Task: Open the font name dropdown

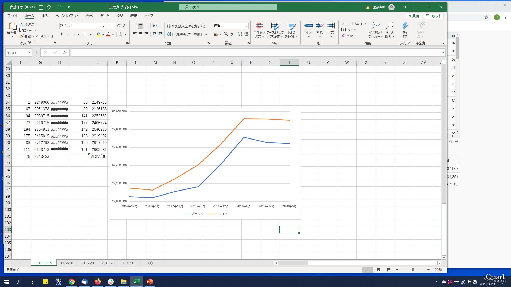Action: [103, 26]
